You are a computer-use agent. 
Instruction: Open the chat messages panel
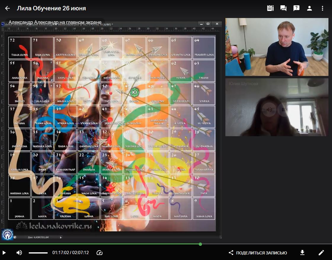283,8
